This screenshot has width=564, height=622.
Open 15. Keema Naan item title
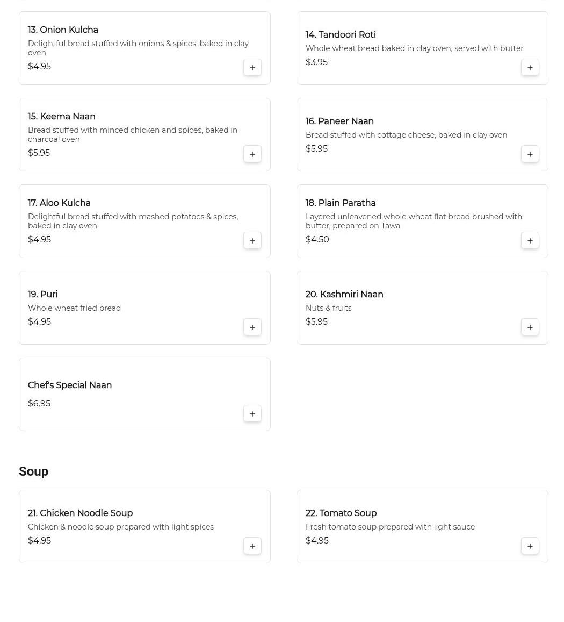[x=61, y=117]
